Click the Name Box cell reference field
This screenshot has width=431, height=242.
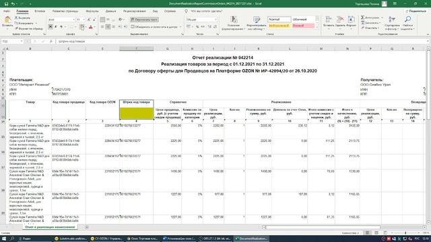coord(12,41)
